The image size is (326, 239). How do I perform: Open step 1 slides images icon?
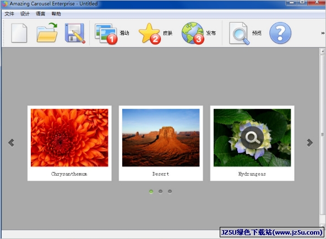(106, 34)
